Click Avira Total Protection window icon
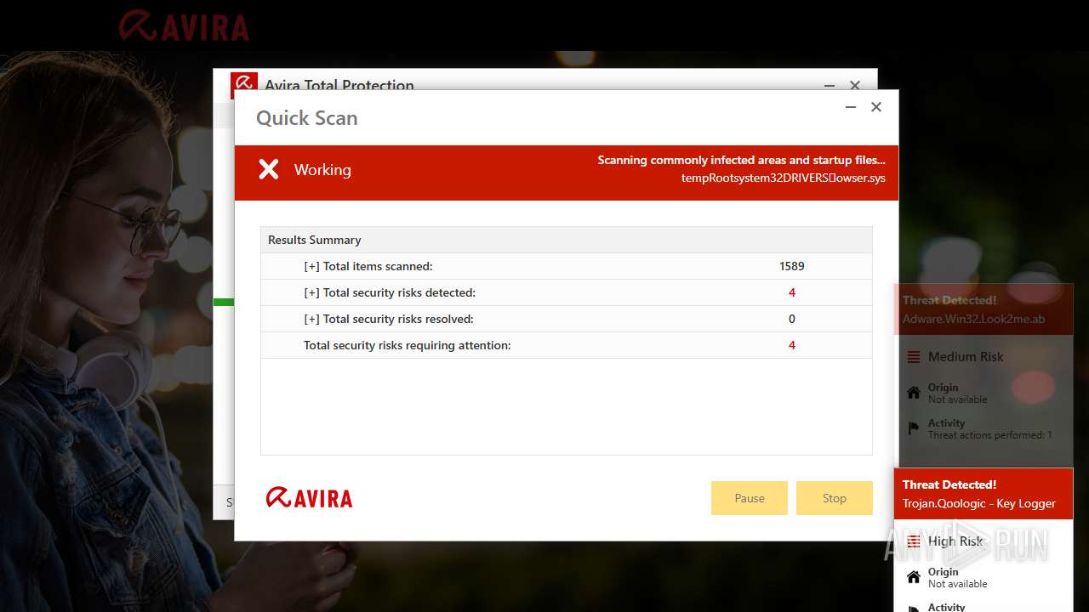The image size is (1089, 612). coord(244,85)
